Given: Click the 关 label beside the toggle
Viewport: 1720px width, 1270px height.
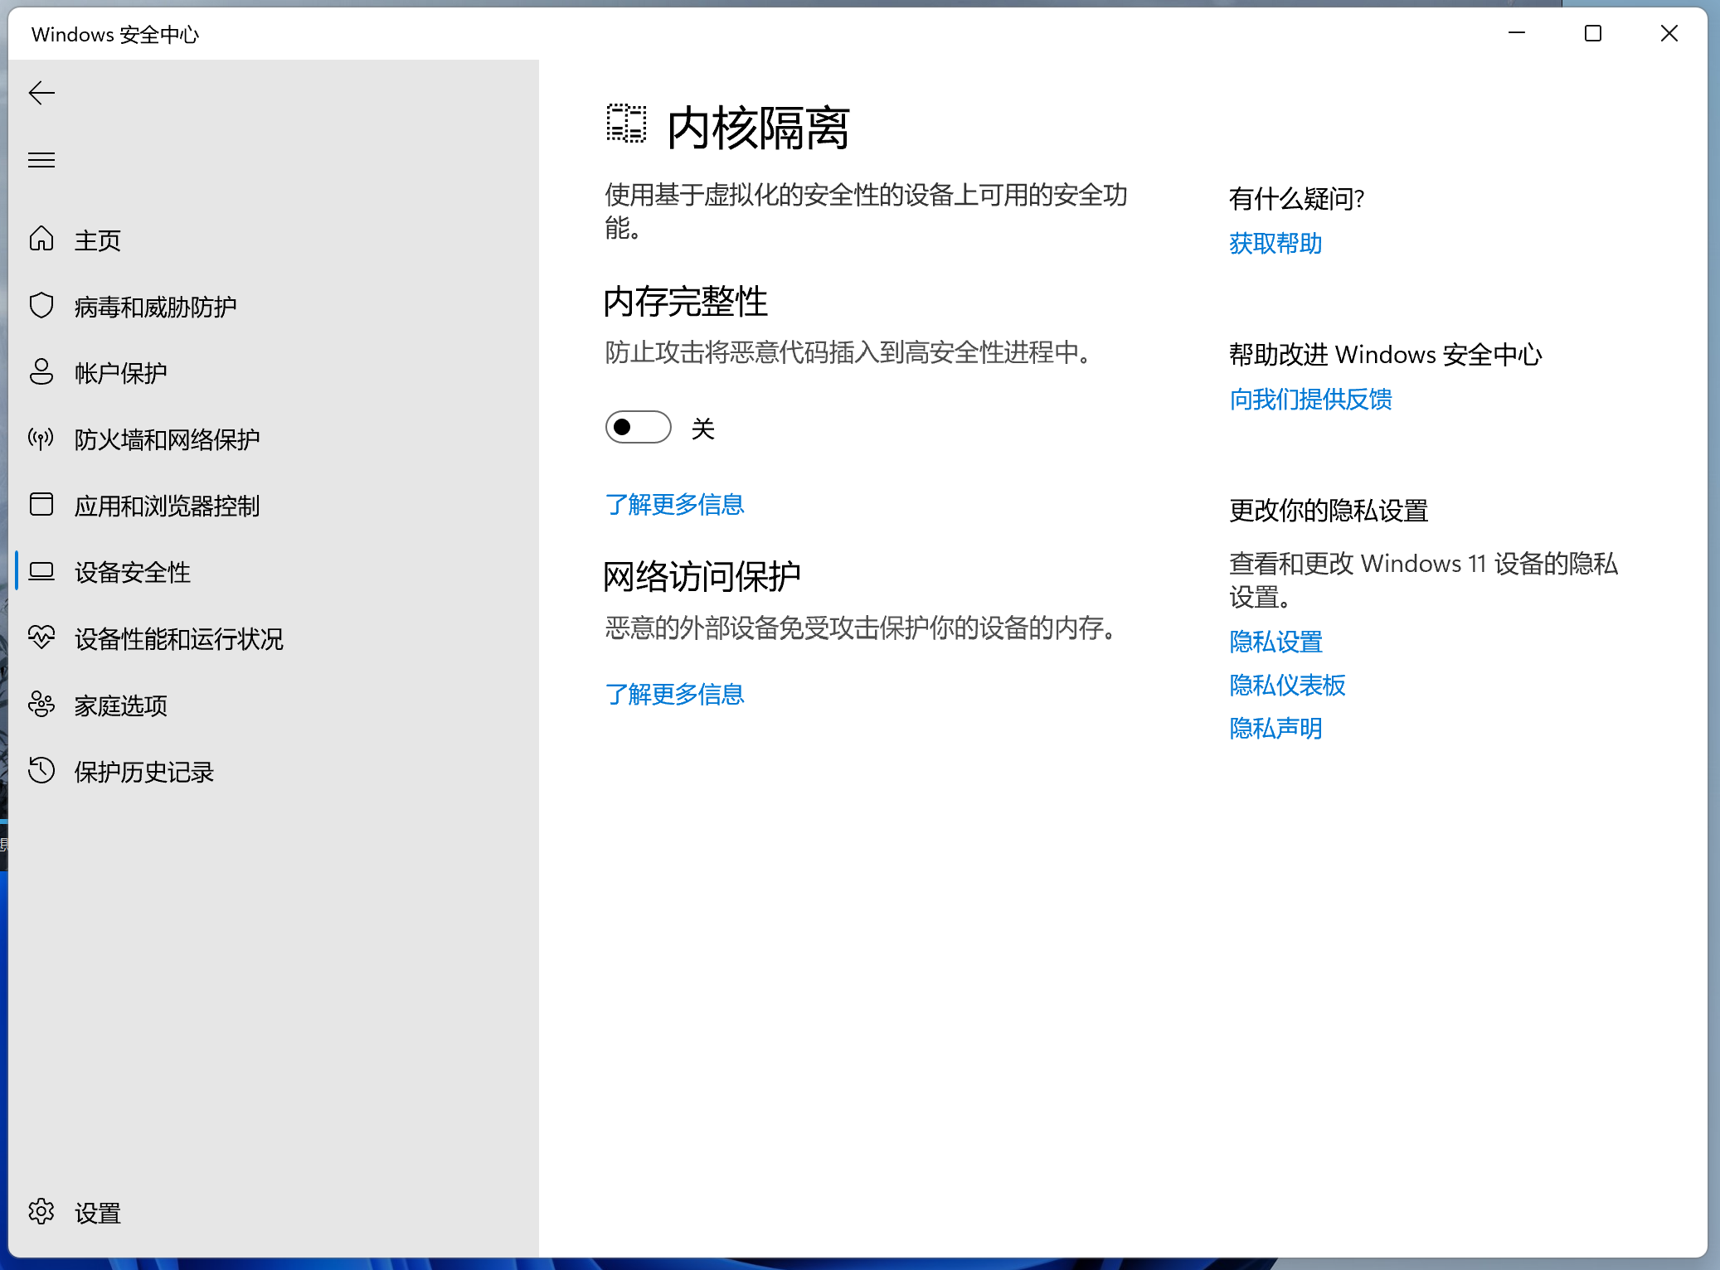Looking at the screenshot, I should tap(703, 428).
